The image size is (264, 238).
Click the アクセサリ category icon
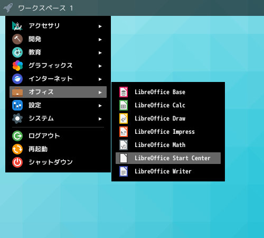click(x=17, y=26)
